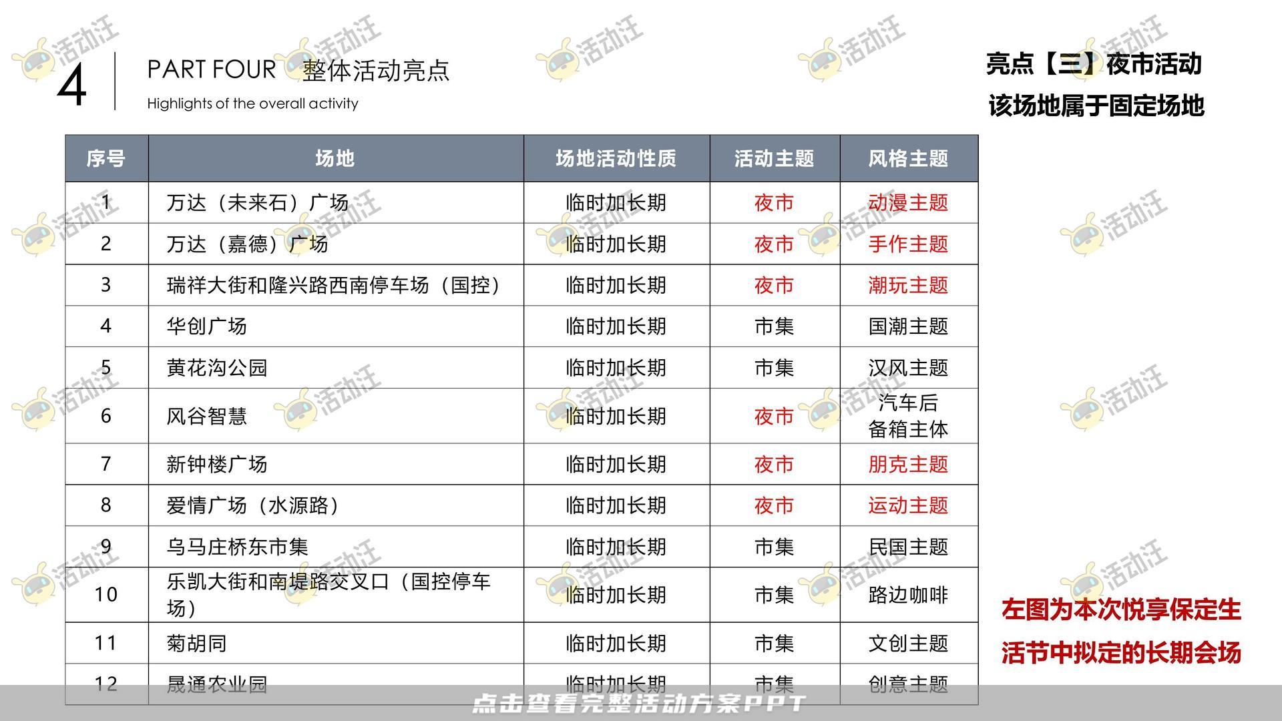Image resolution: width=1282 pixels, height=721 pixels.
Task: Click the 华创广场 venue cell
Action: click(335, 326)
